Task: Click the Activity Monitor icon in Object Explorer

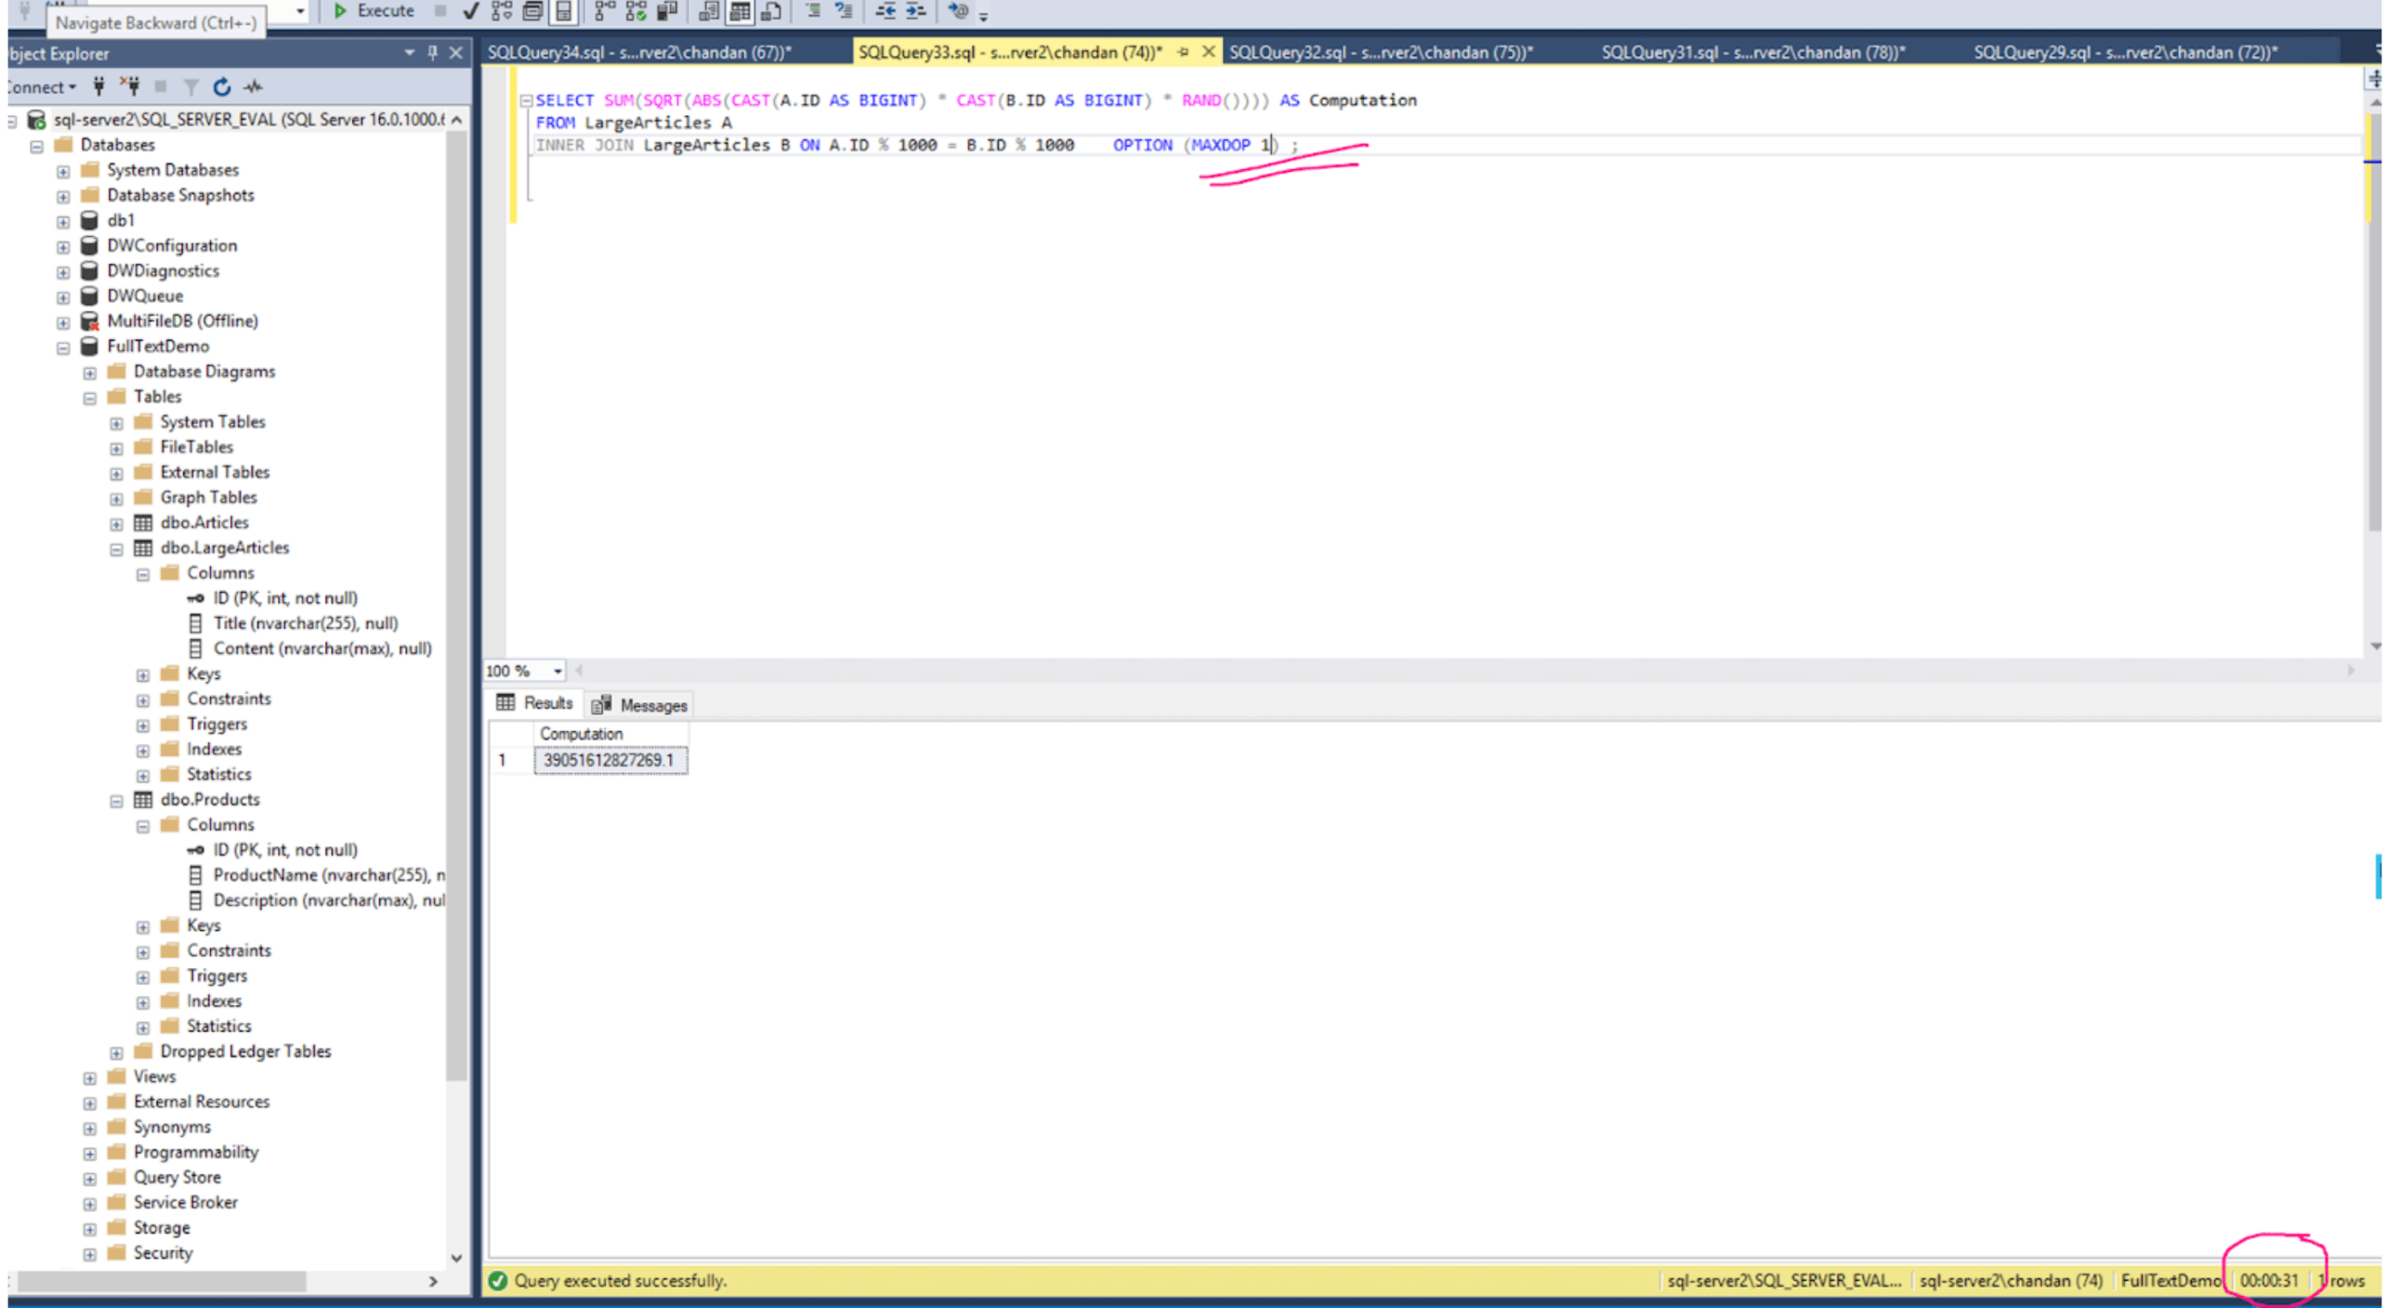Action: (x=253, y=87)
